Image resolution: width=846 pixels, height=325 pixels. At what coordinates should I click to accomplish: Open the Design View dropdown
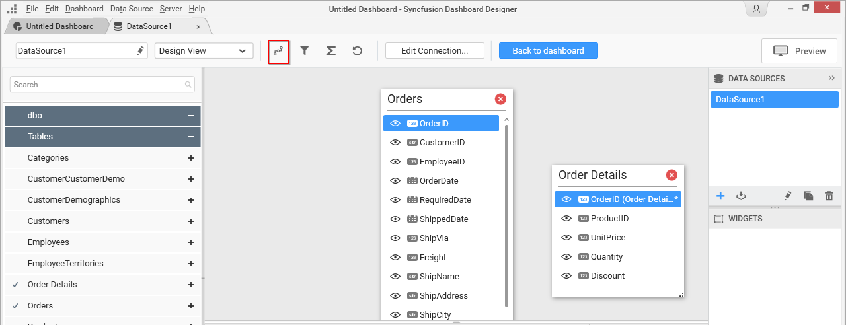click(204, 51)
